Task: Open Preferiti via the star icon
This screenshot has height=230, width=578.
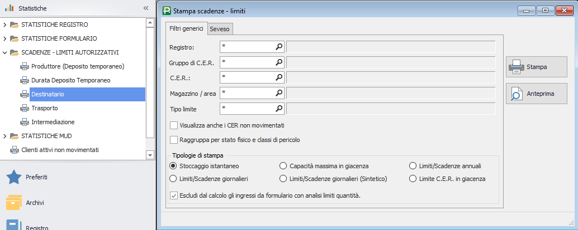Action: click(13, 177)
